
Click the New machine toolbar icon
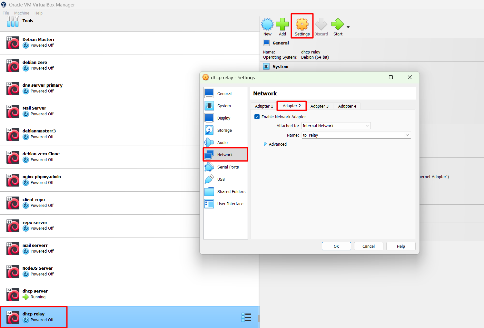[267, 24]
